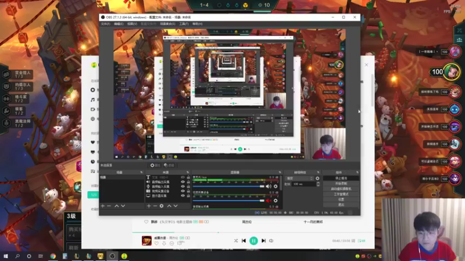Toggle lock on audio output capture source
Viewport: 465px width, 261px height.
188,182
